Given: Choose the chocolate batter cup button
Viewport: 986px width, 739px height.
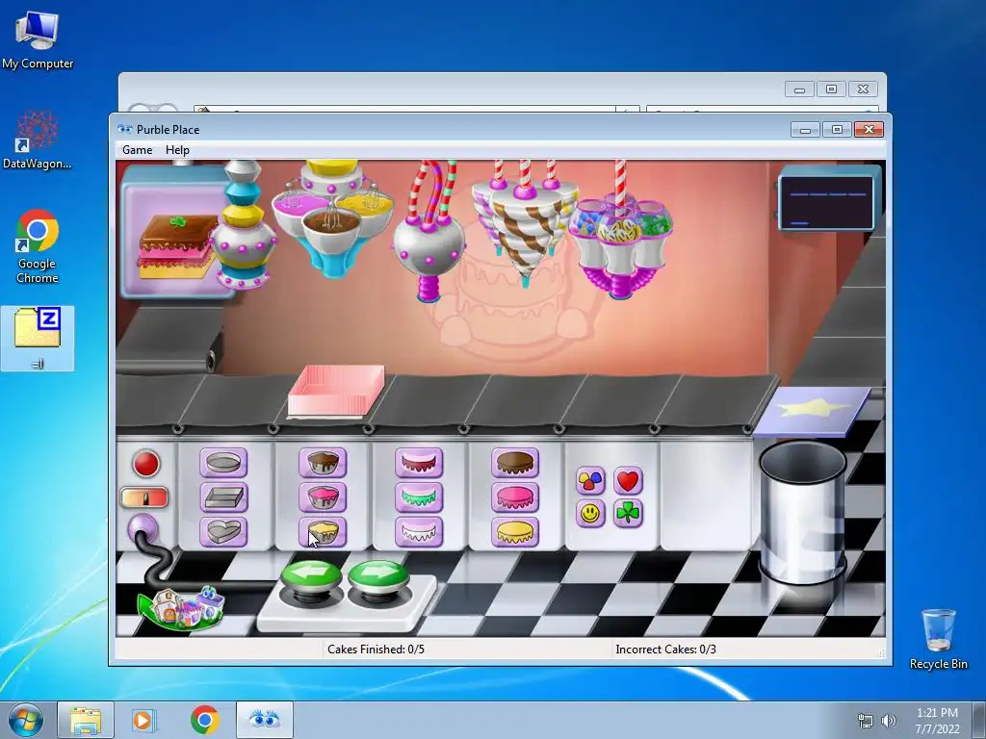Looking at the screenshot, I should point(323,463).
